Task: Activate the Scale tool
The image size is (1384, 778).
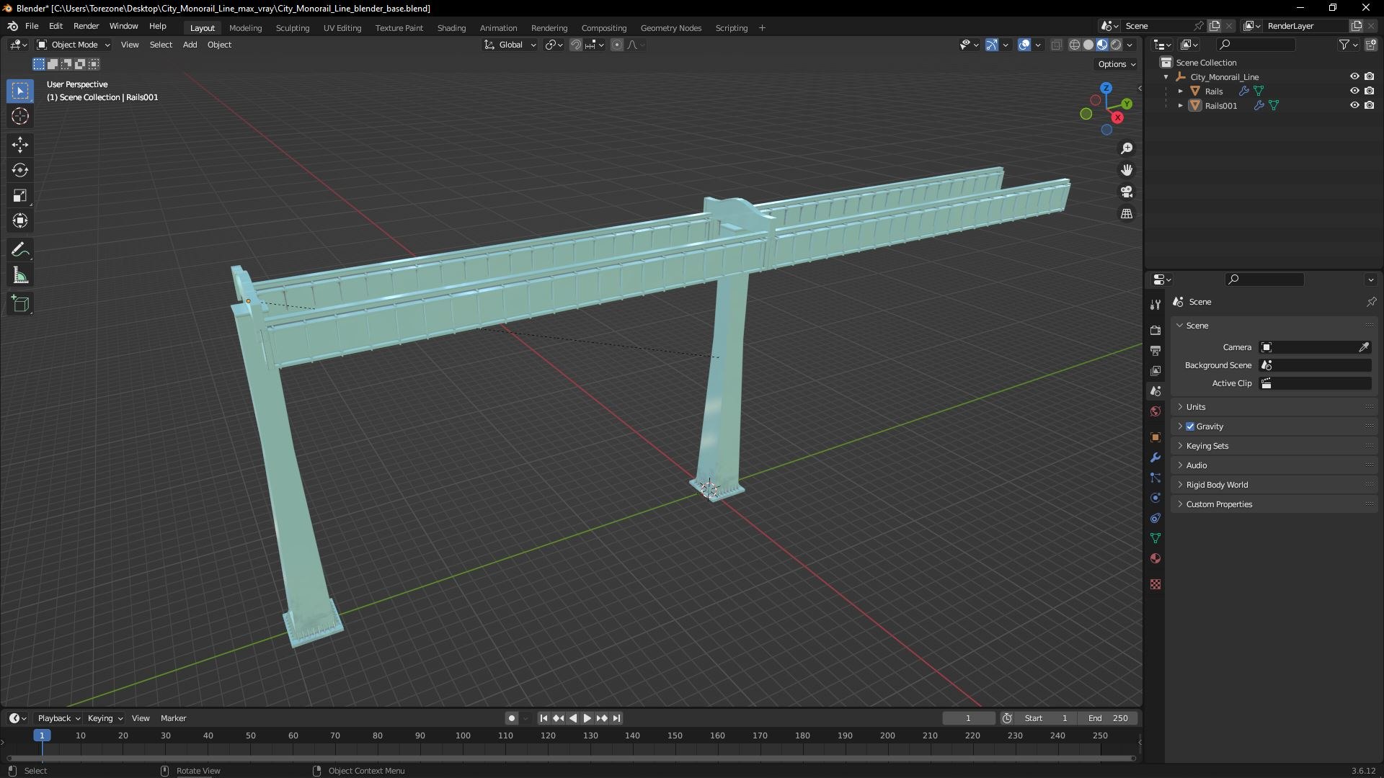Action: tap(20, 196)
